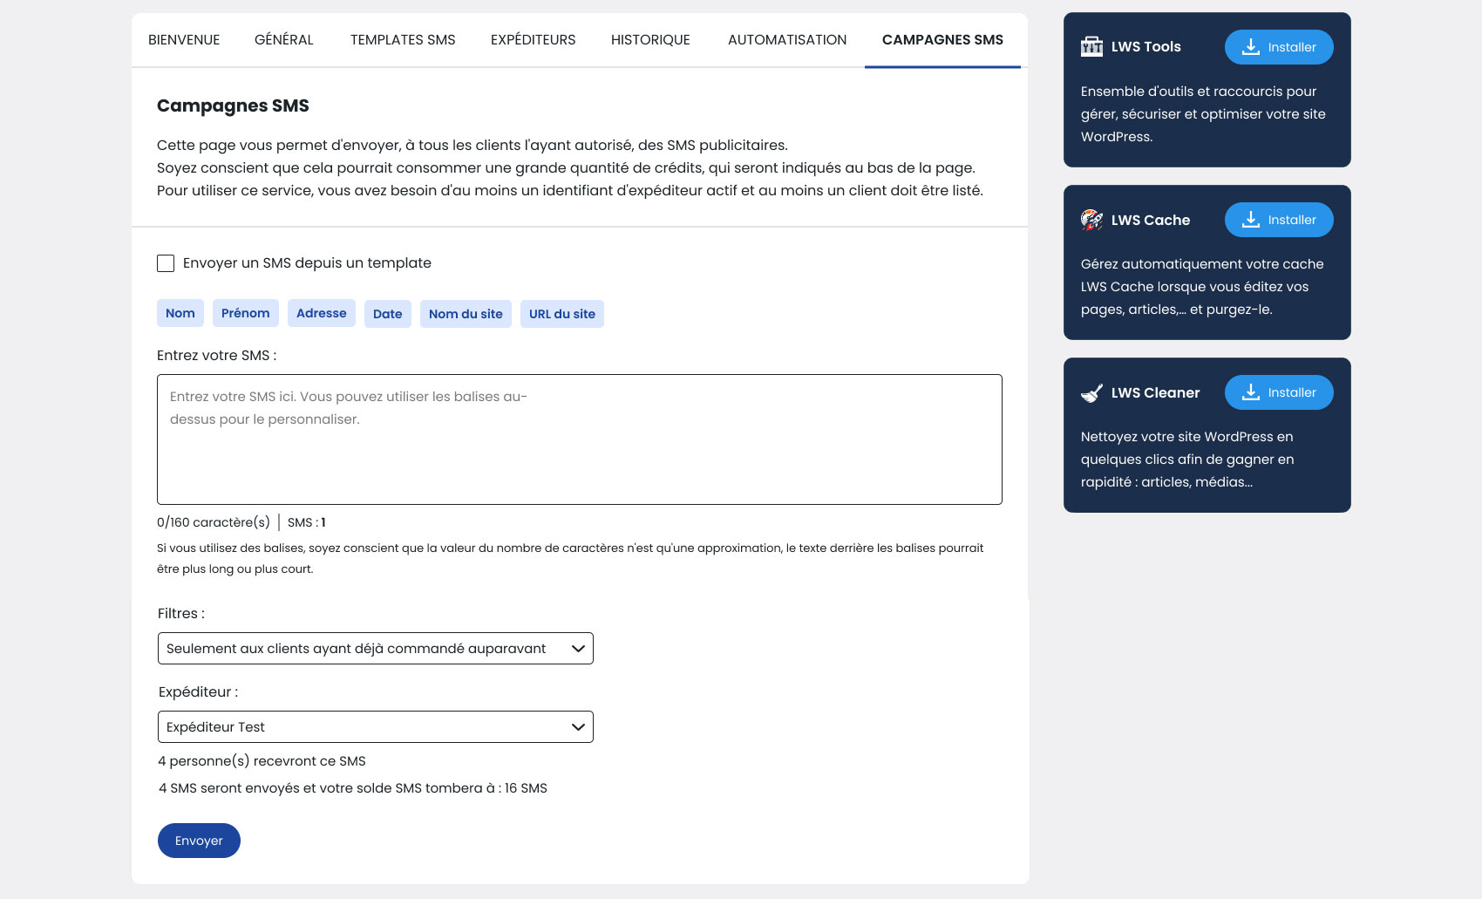This screenshot has width=1482, height=899.
Task: Insert the Adresse tag
Action: [x=322, y=314]
